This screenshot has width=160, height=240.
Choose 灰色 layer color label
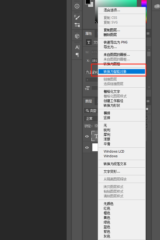coord(122,236)
